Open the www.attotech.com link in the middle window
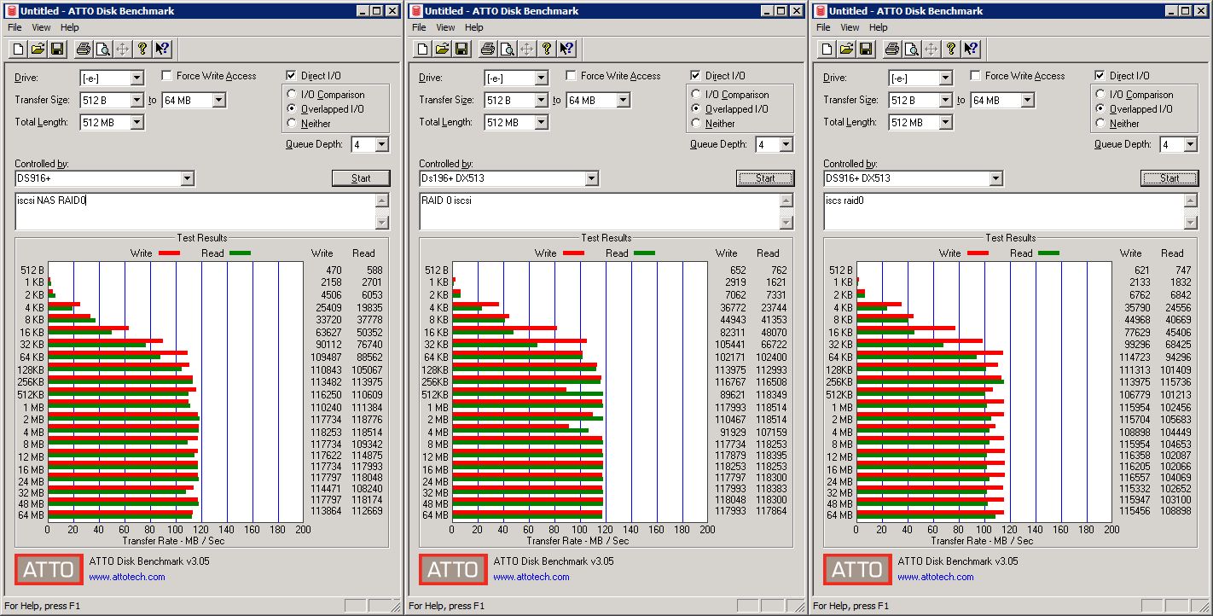Screen dimensions: 1213x616 pyautogui.click(x=531, y=577)
